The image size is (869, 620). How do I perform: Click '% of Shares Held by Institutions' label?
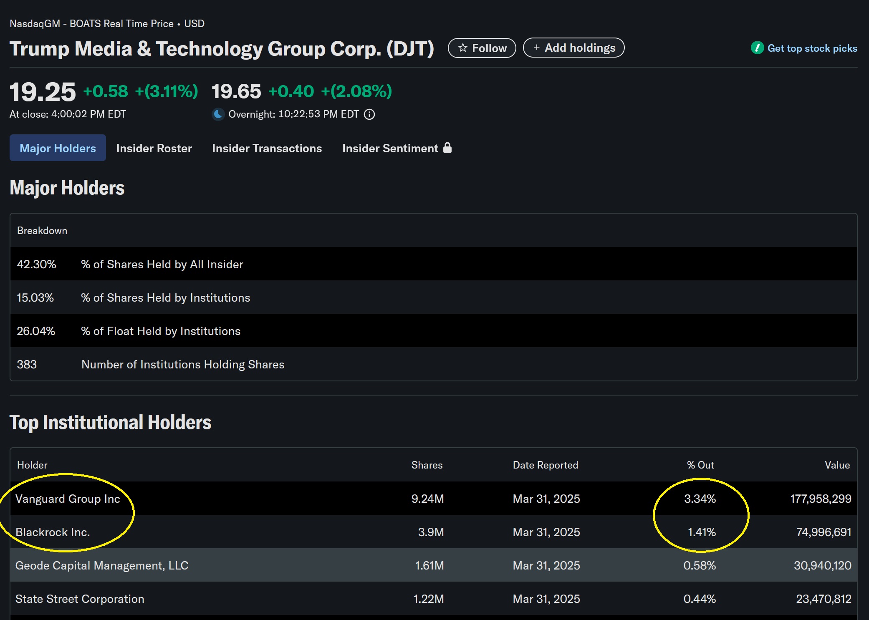coord(165,297)
